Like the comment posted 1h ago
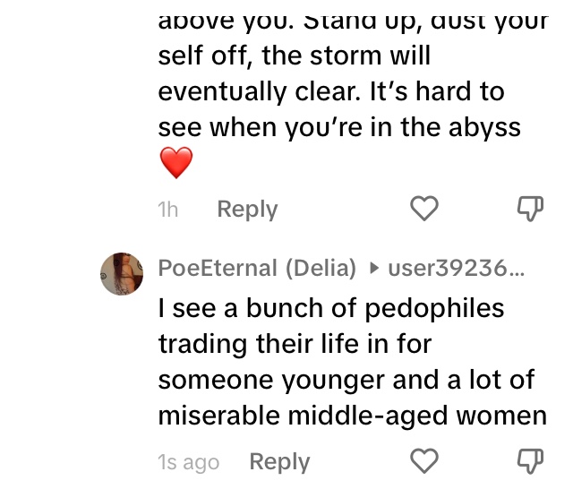Viewport: 573px width, 489px height. (x=423, y=209)
